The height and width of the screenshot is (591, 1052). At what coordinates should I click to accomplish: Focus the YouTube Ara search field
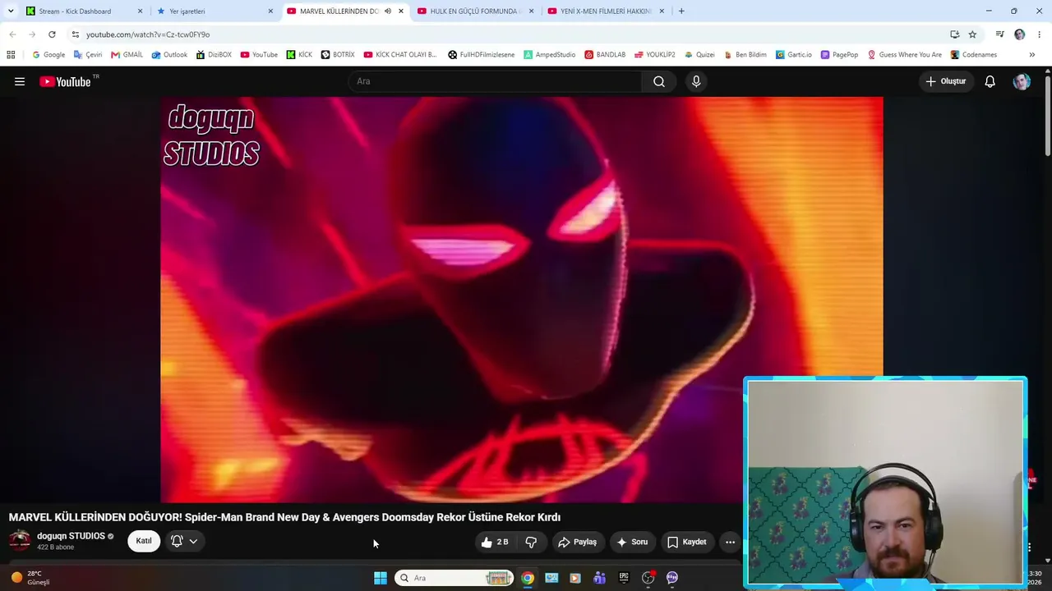click(496, 81)
